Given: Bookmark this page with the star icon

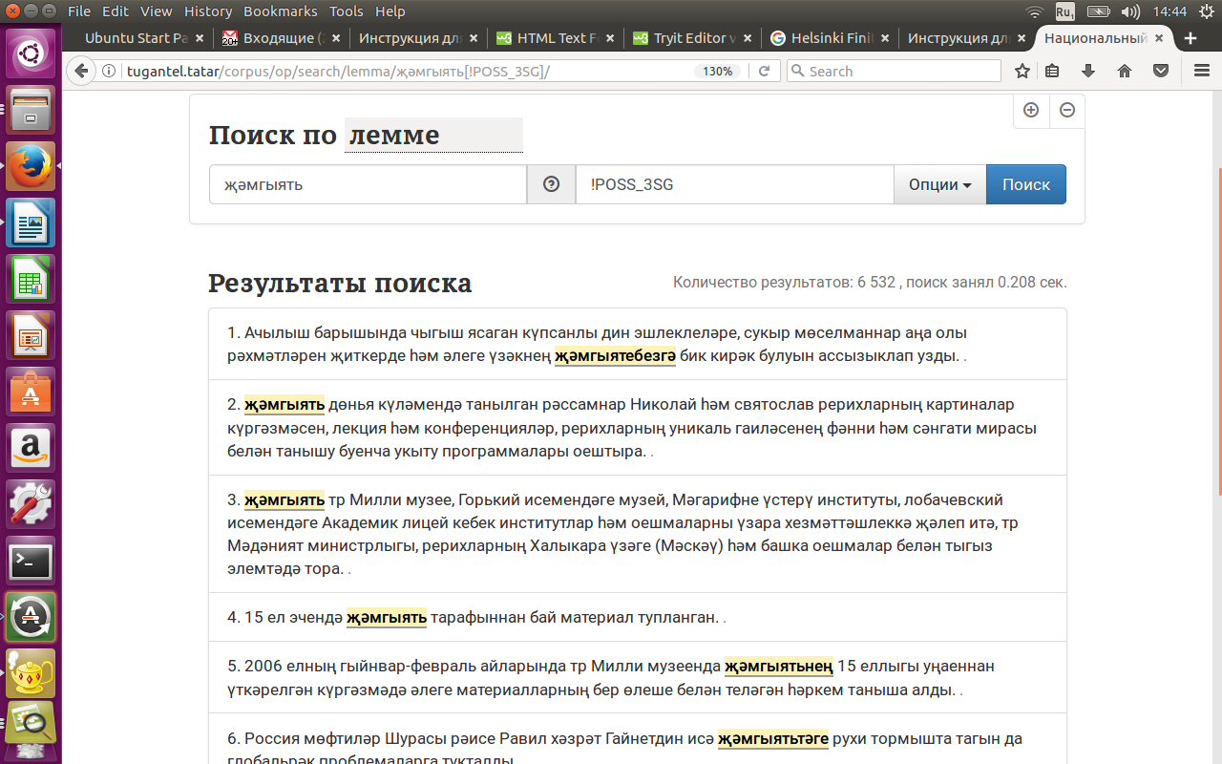Looking at the screenshot, I should pos(1022,71).
